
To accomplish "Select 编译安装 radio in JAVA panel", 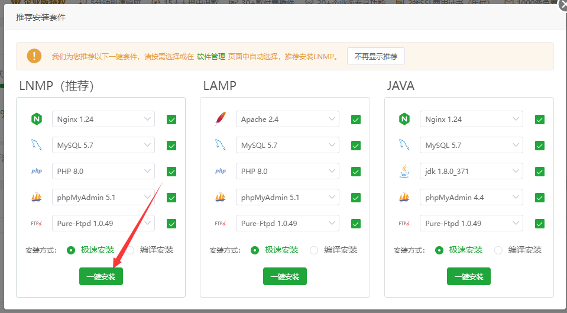I will click(498, 250).
